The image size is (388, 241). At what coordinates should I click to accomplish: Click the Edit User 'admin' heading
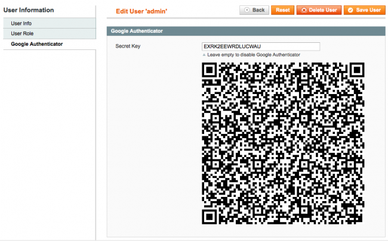pos(141,11)
